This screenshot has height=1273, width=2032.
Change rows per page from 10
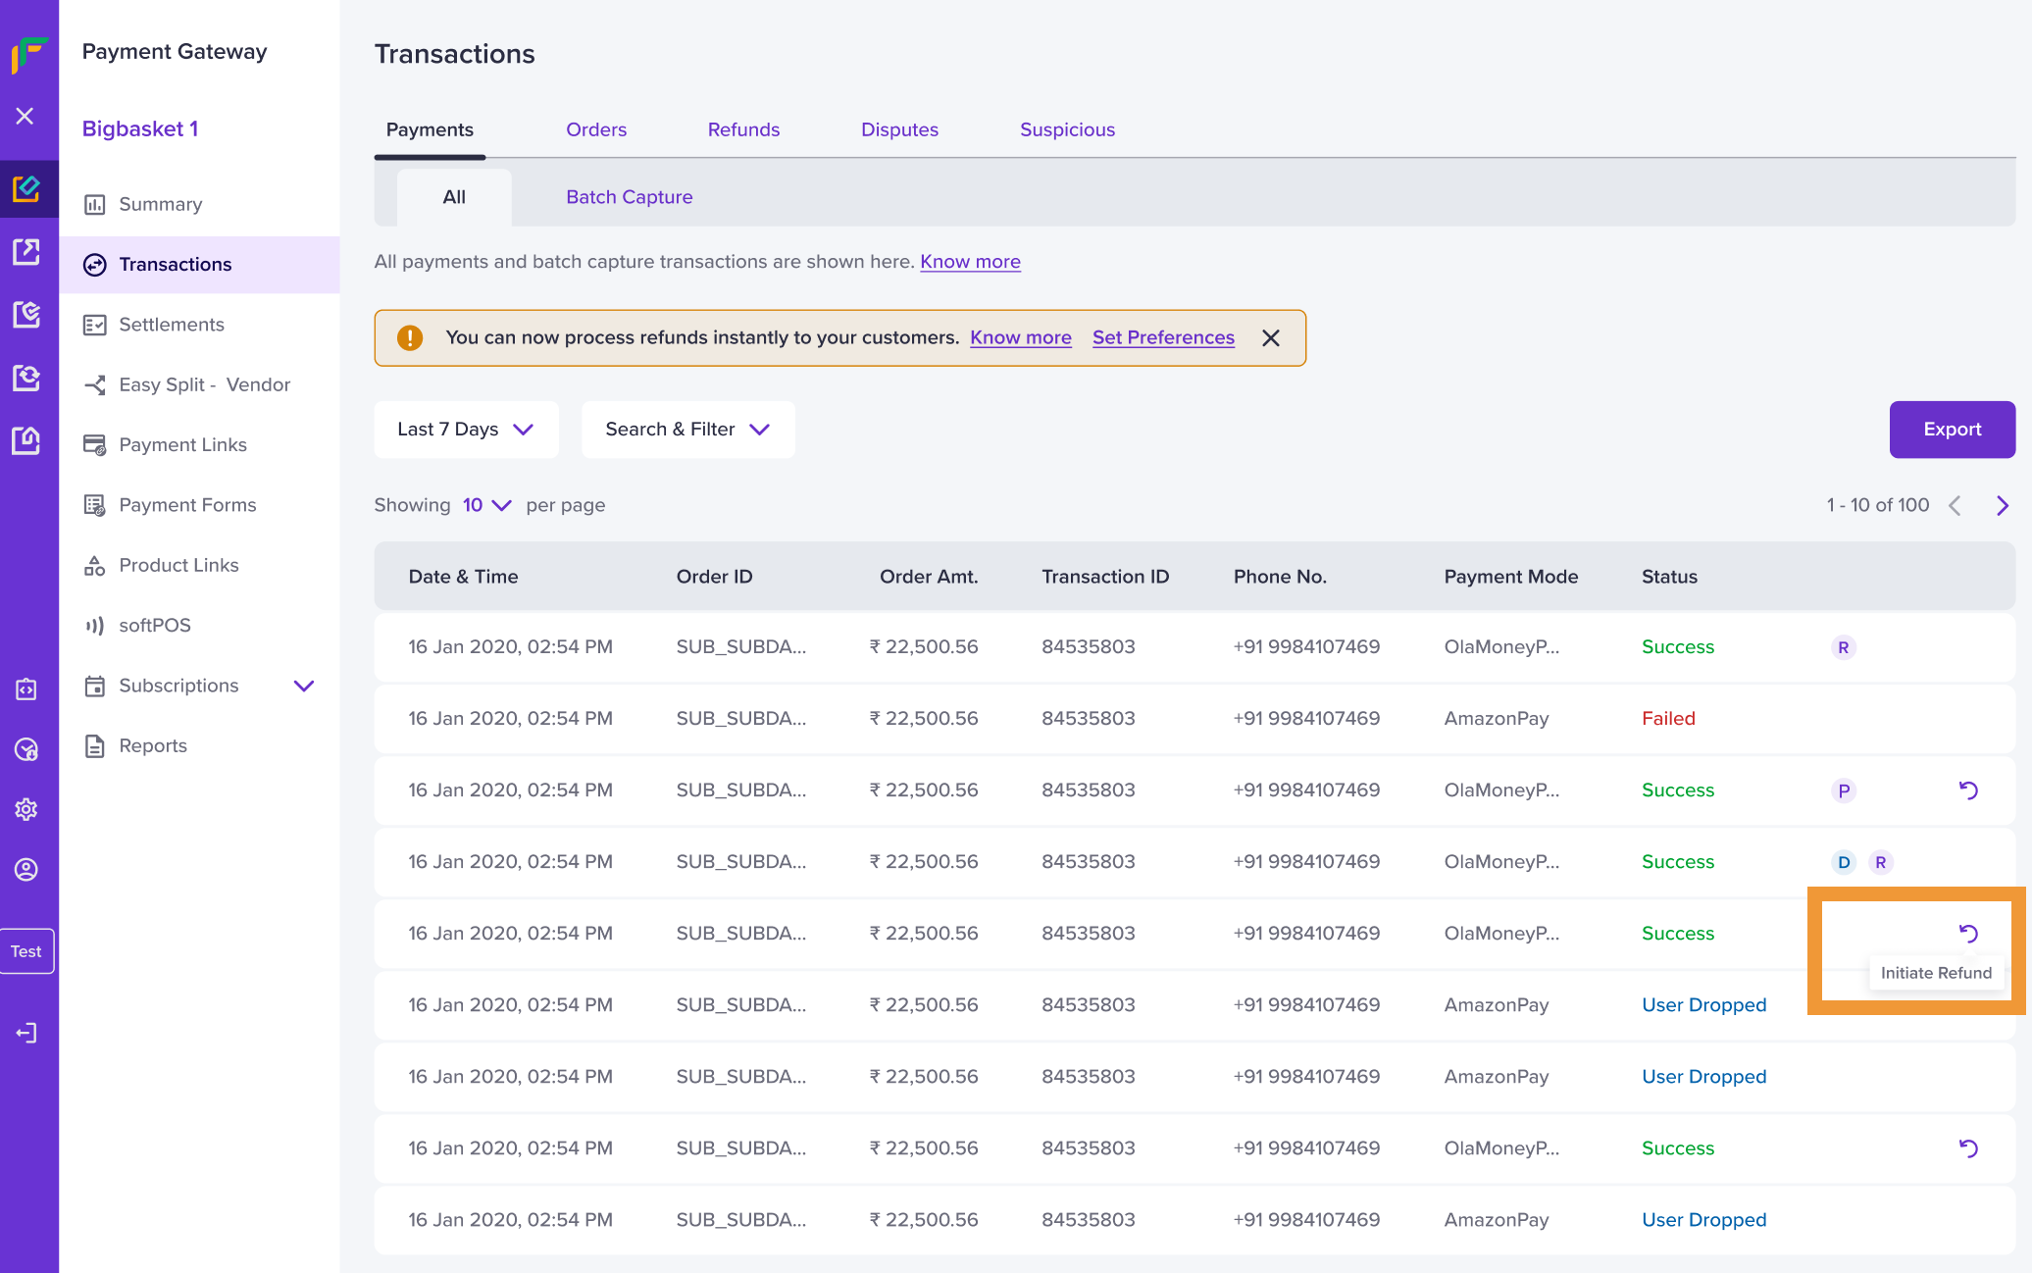[x=486, y=505]
